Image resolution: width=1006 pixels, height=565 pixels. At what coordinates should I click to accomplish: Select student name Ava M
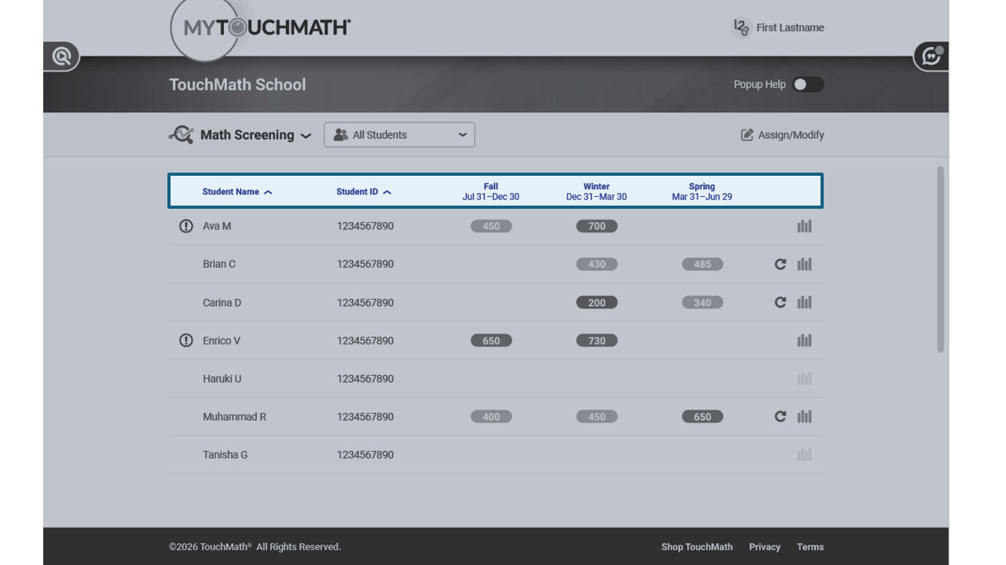pyautogui.click(x=217, y=226)
